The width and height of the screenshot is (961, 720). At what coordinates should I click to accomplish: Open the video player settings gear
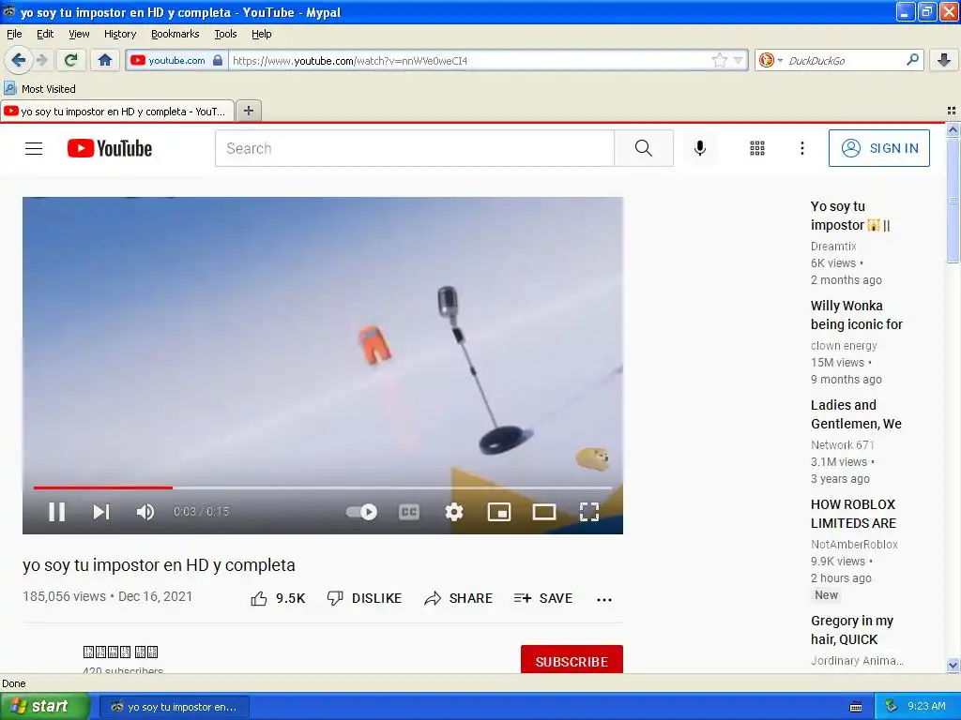point(454,512)
